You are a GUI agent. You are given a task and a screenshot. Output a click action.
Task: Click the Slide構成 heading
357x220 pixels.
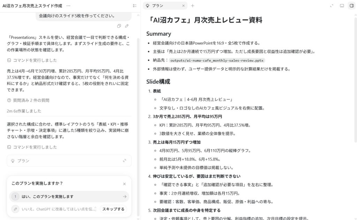158,82
